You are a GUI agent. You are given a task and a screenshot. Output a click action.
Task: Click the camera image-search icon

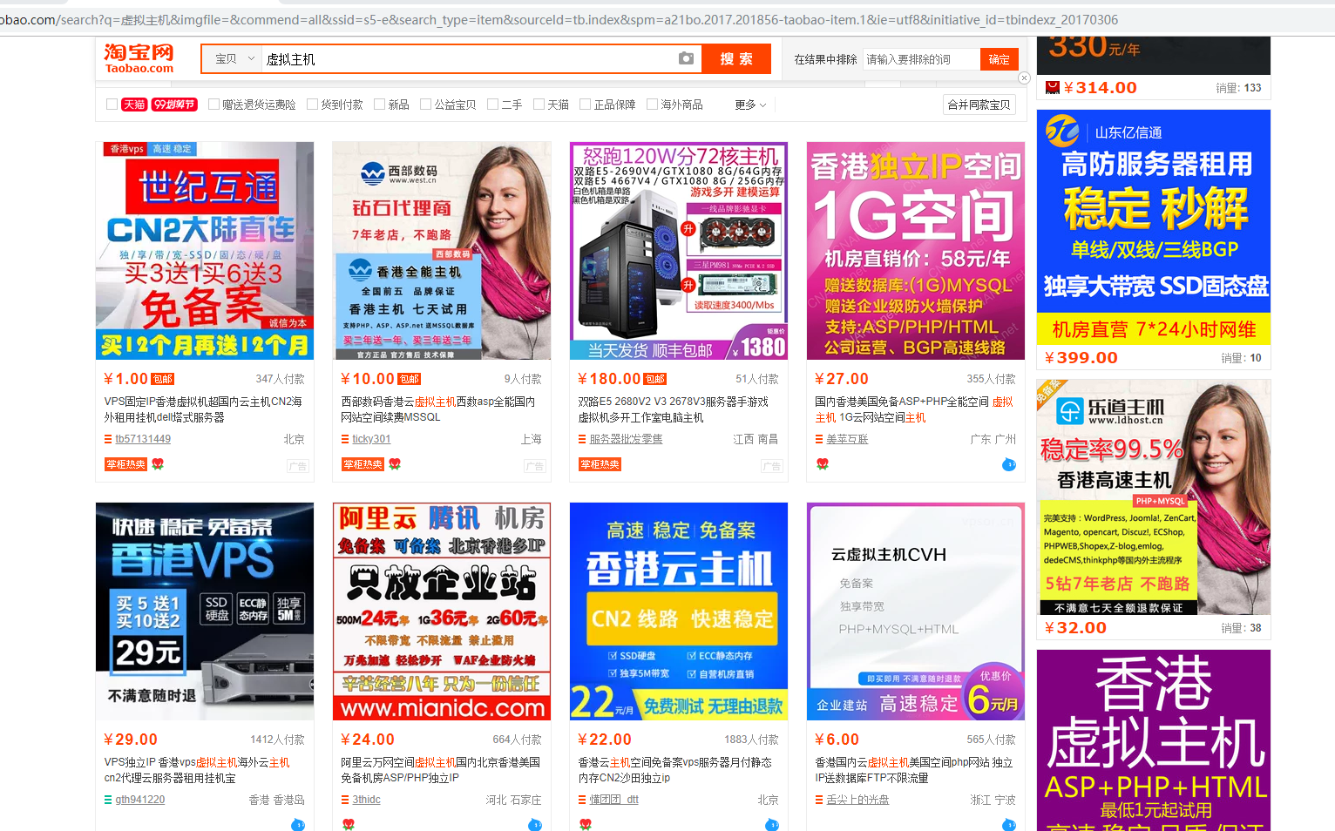click(686, 58)
